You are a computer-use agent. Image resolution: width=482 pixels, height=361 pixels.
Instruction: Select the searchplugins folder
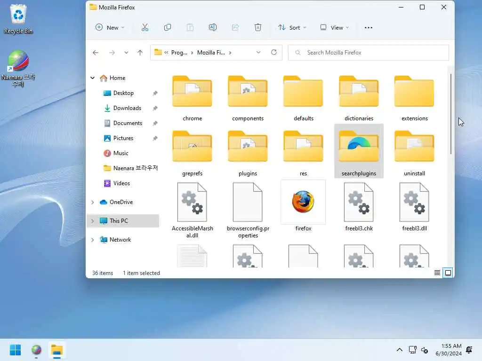(x=359, y=151)
